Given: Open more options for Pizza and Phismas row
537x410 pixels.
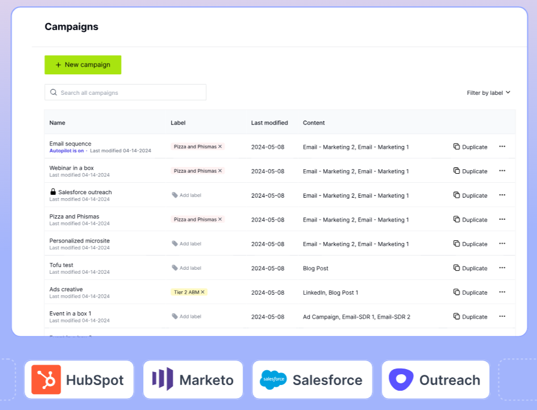Looking at the screenshot, I should 502,219.
